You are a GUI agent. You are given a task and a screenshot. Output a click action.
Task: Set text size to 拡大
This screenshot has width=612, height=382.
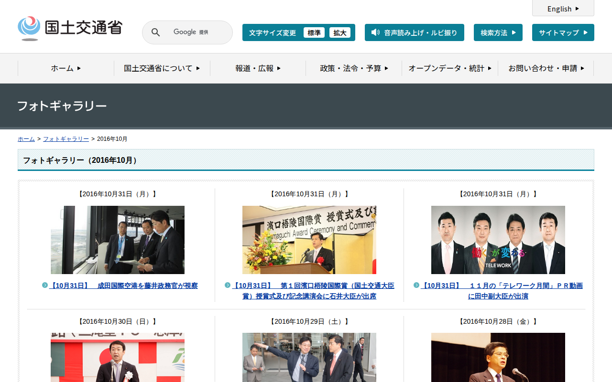tap(339, 32)
